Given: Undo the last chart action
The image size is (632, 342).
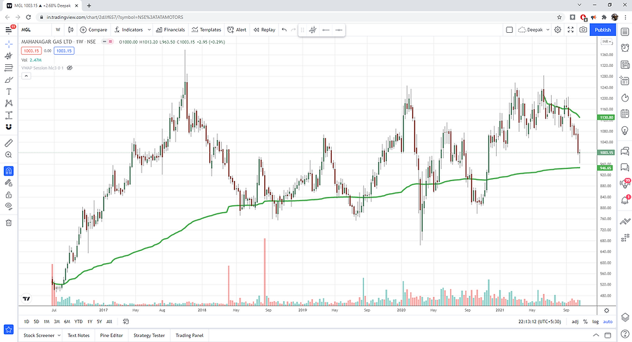Looking at the screenshot, I should pyautogui.click(x=284, y=30).
